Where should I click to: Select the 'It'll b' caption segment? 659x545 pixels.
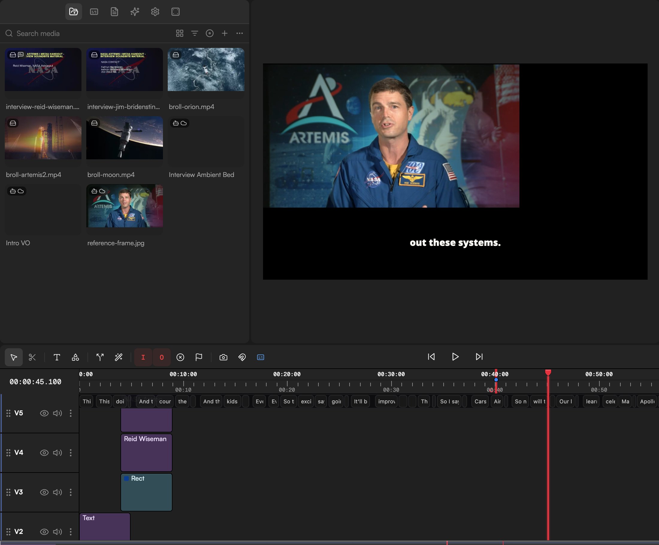point(361,401)
